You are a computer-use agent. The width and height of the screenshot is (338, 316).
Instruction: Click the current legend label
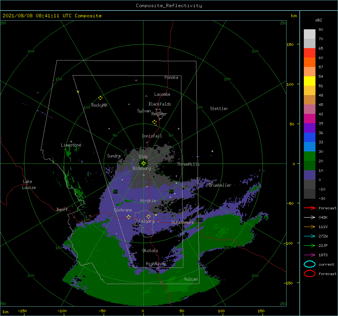tap(326, 264)
